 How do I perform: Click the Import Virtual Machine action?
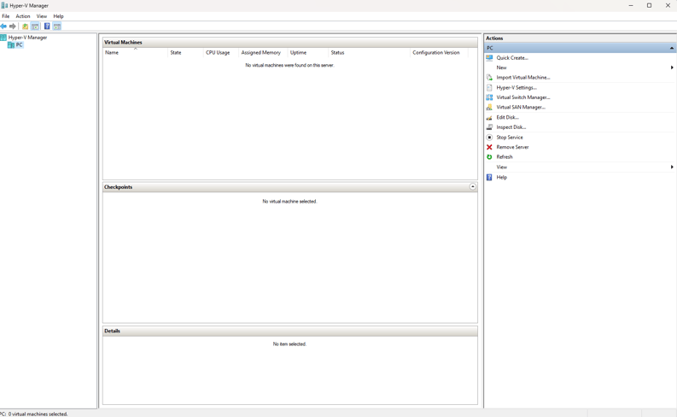(522, 78)
